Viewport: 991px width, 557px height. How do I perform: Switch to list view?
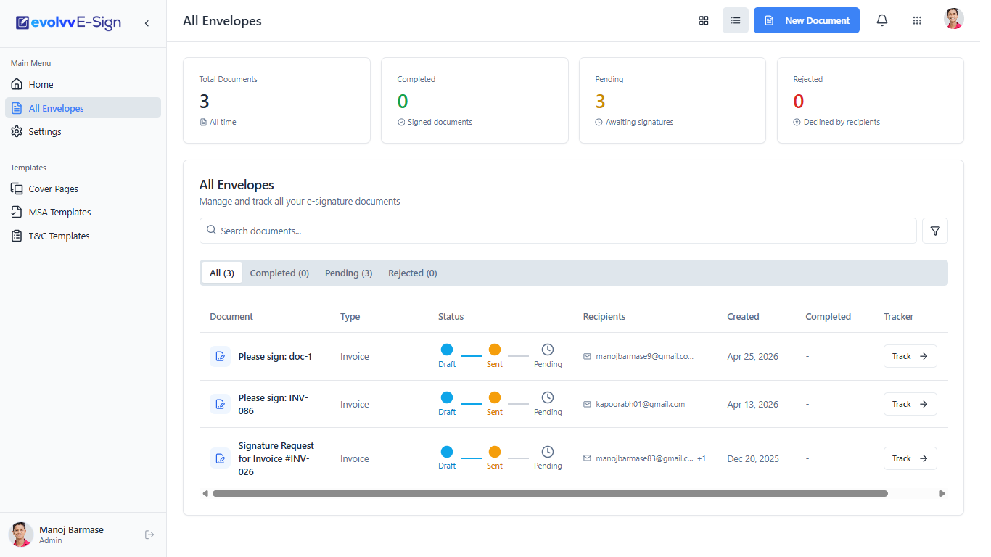pyautogui.click(x=736, y=20)
